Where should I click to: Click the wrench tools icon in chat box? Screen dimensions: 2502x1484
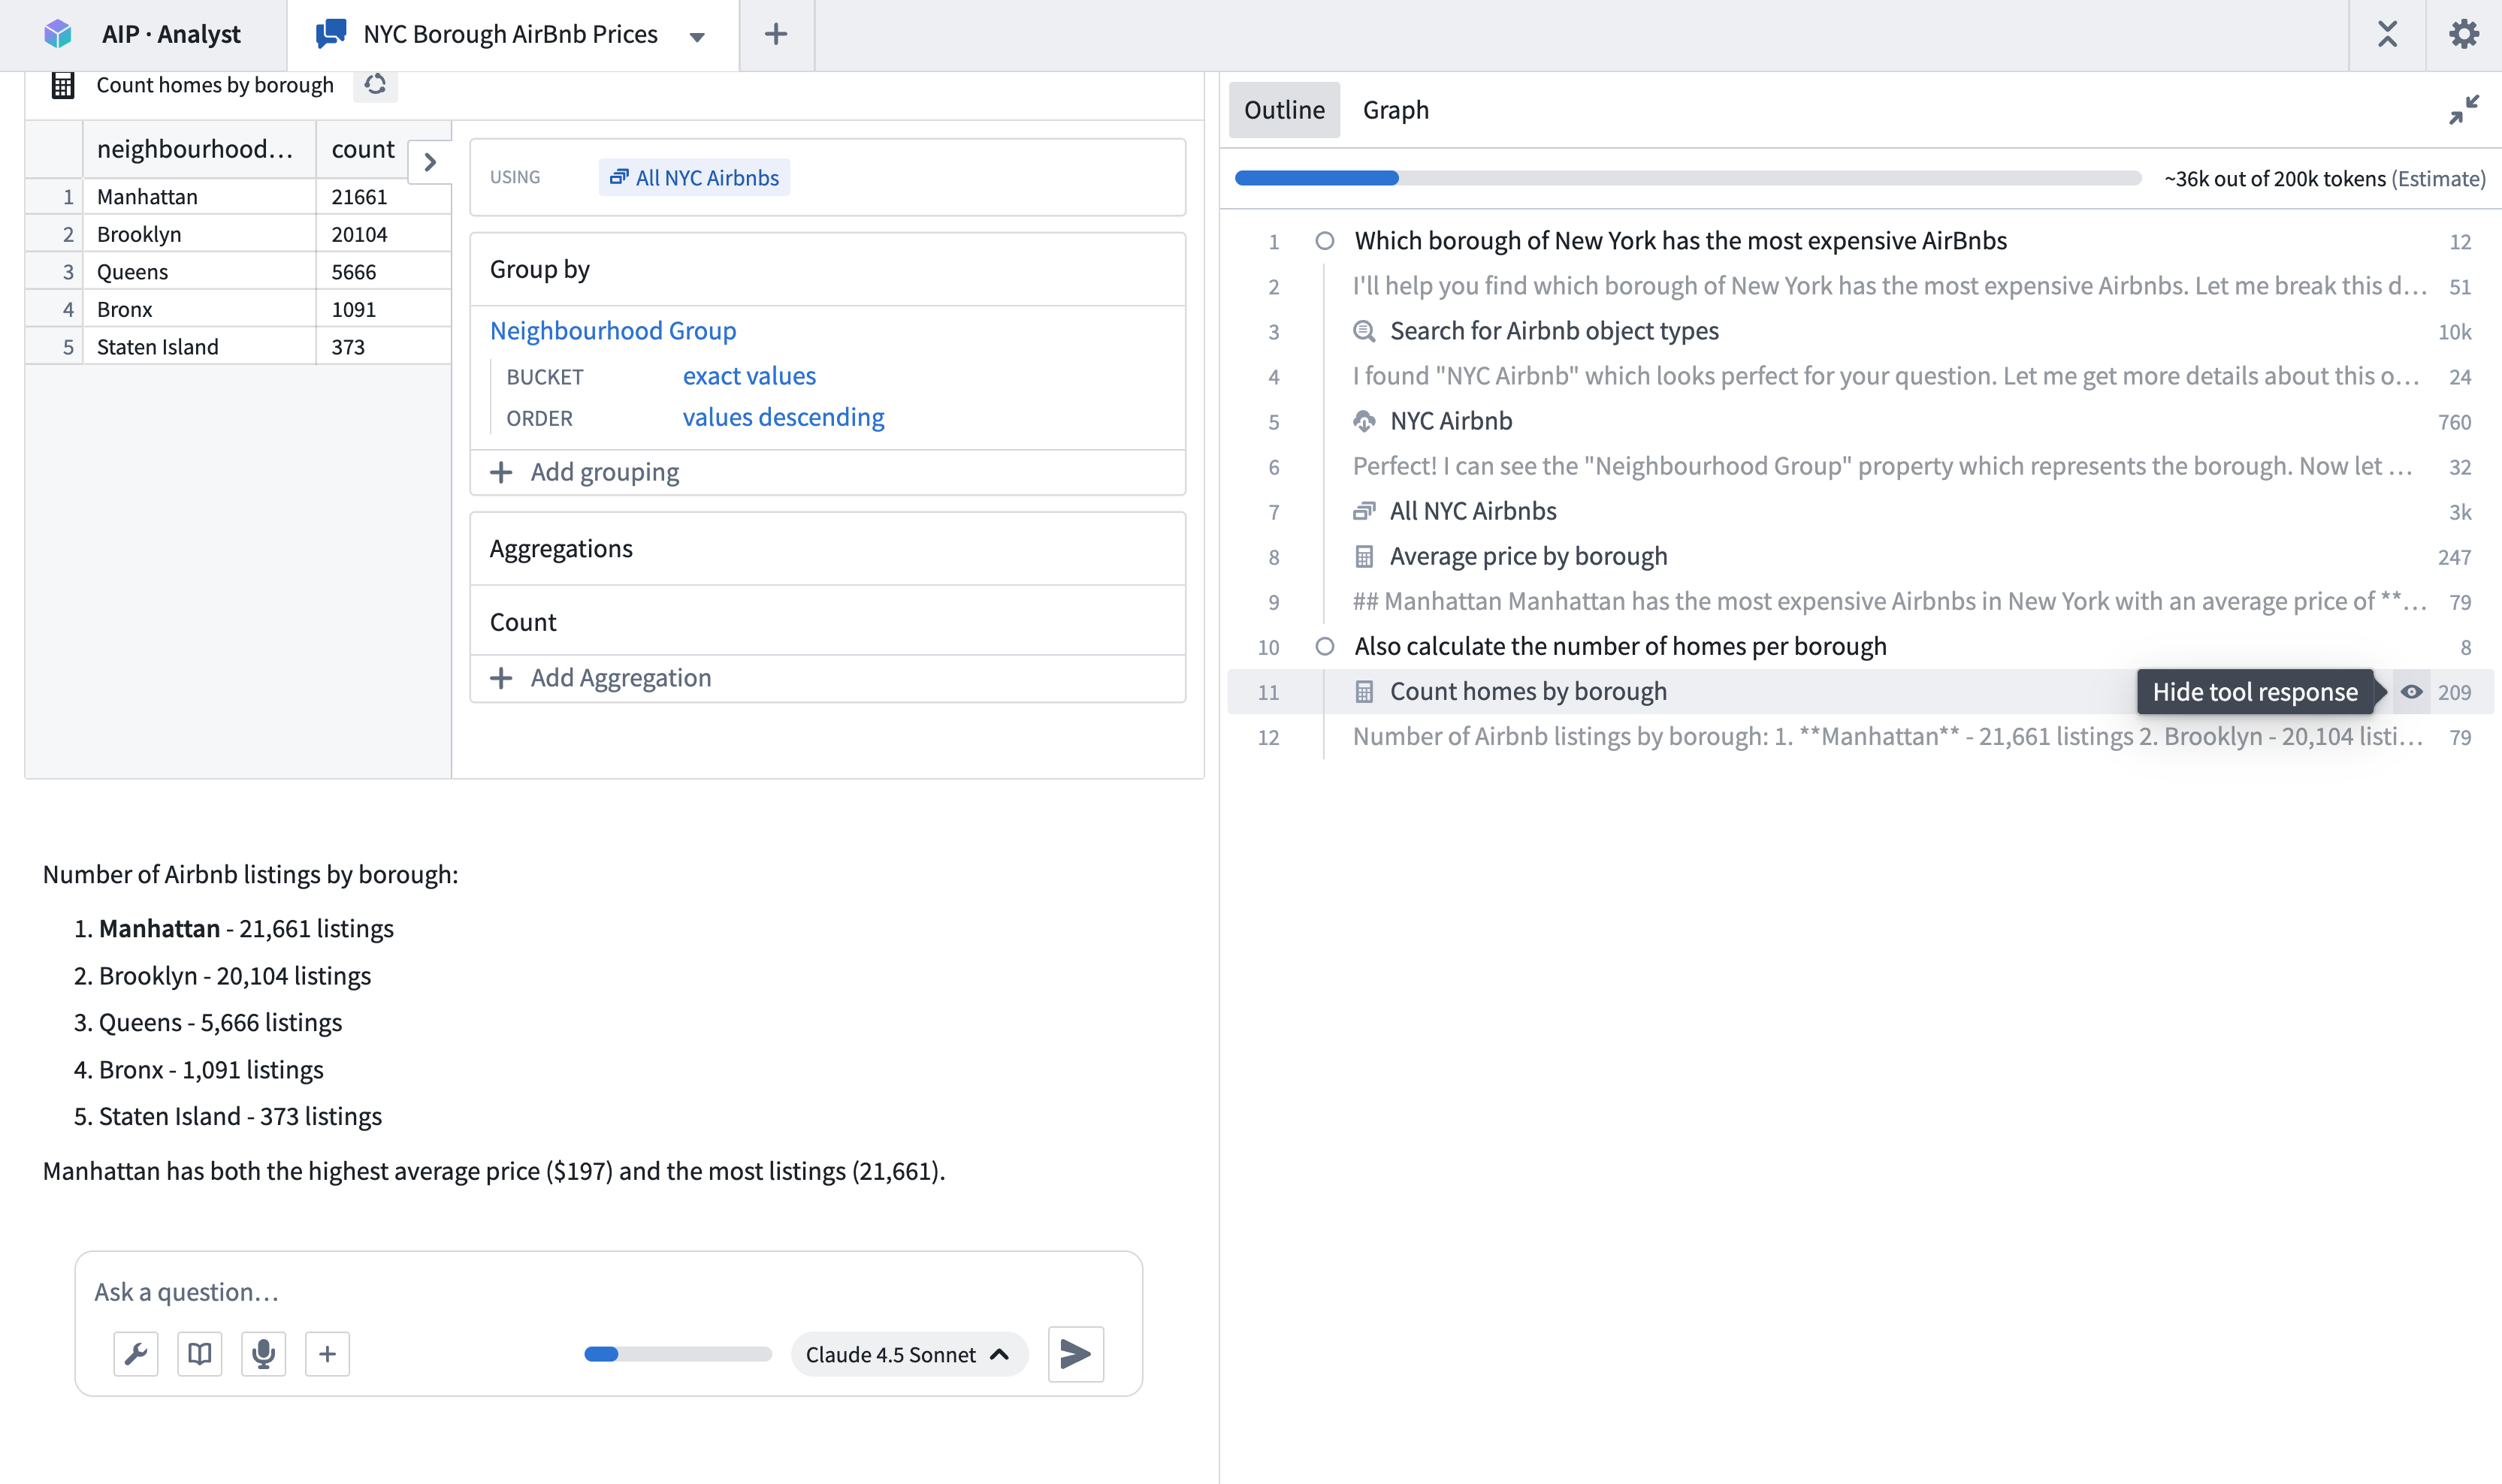(135, 1354)
